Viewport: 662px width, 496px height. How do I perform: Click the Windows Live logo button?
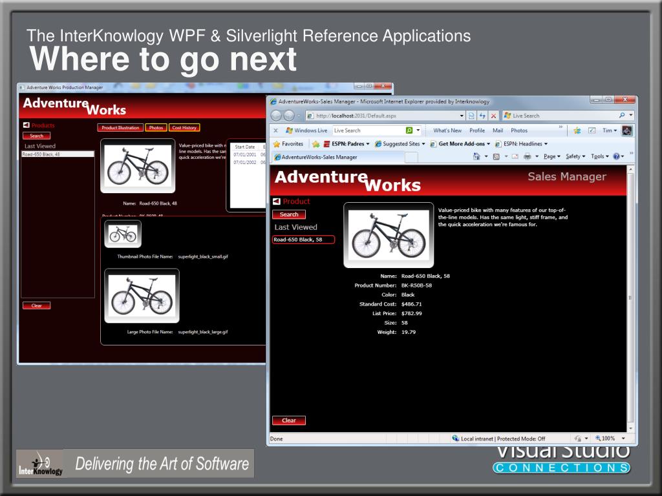click(306, 130)
